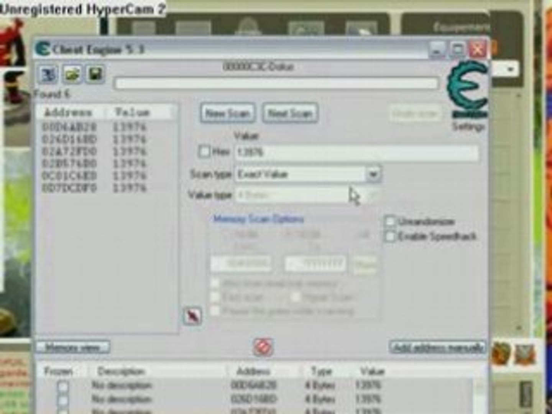The image size is (552, 414).
Task: Toggle the Hex checkbox
Action: click(x=204, y=152)
